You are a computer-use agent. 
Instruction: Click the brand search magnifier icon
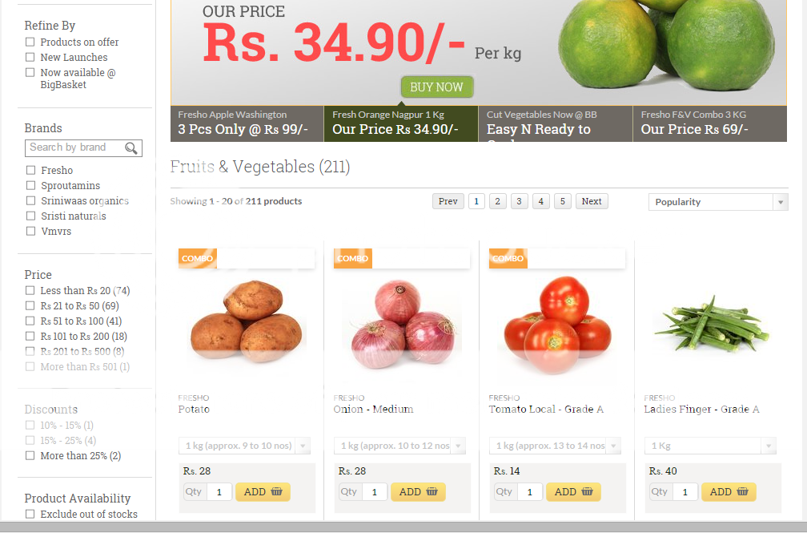(x=131, y=148)
